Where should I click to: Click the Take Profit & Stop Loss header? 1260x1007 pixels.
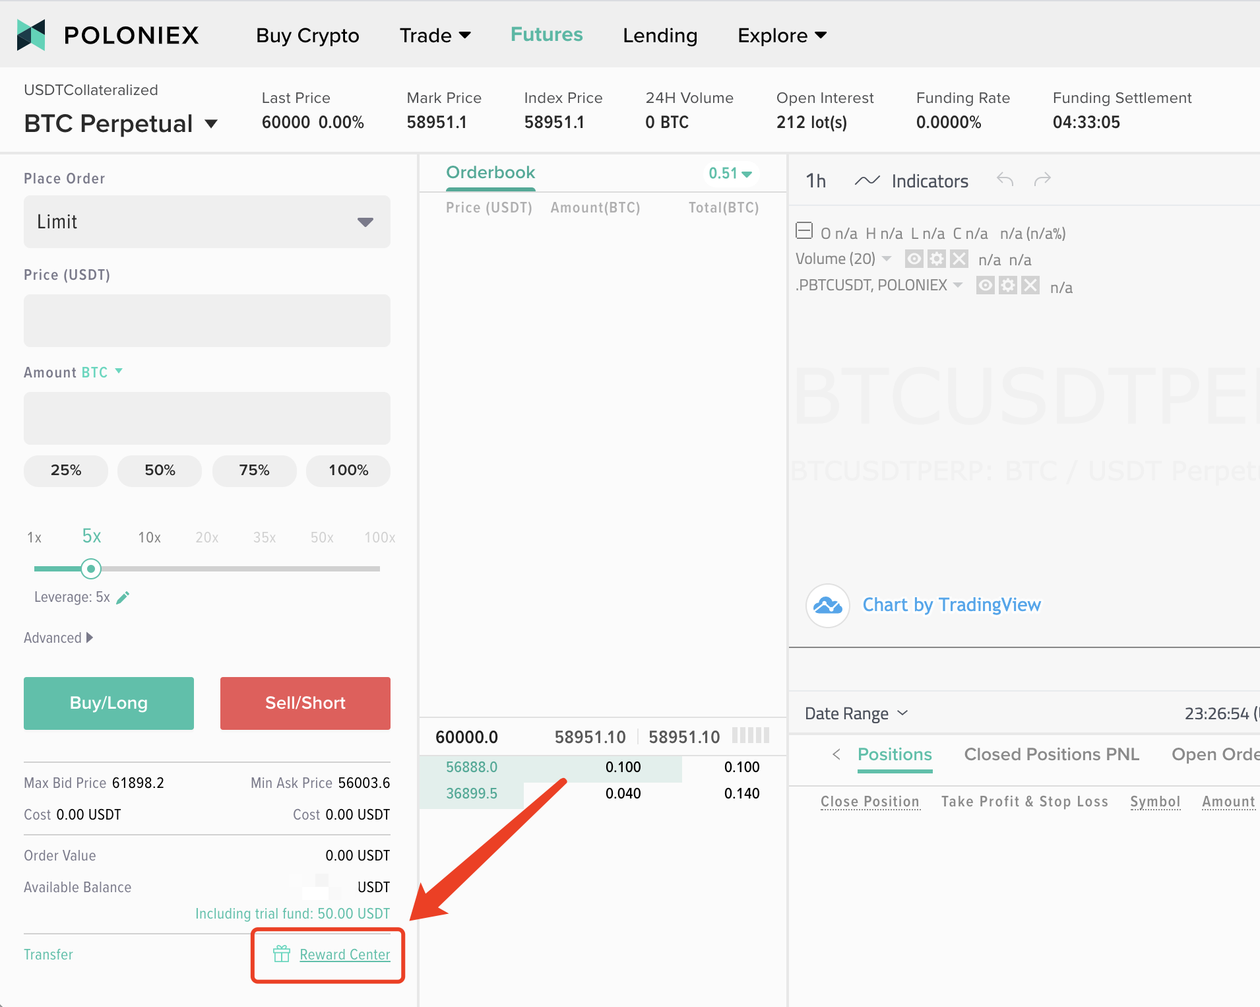tap(1024, 801)
